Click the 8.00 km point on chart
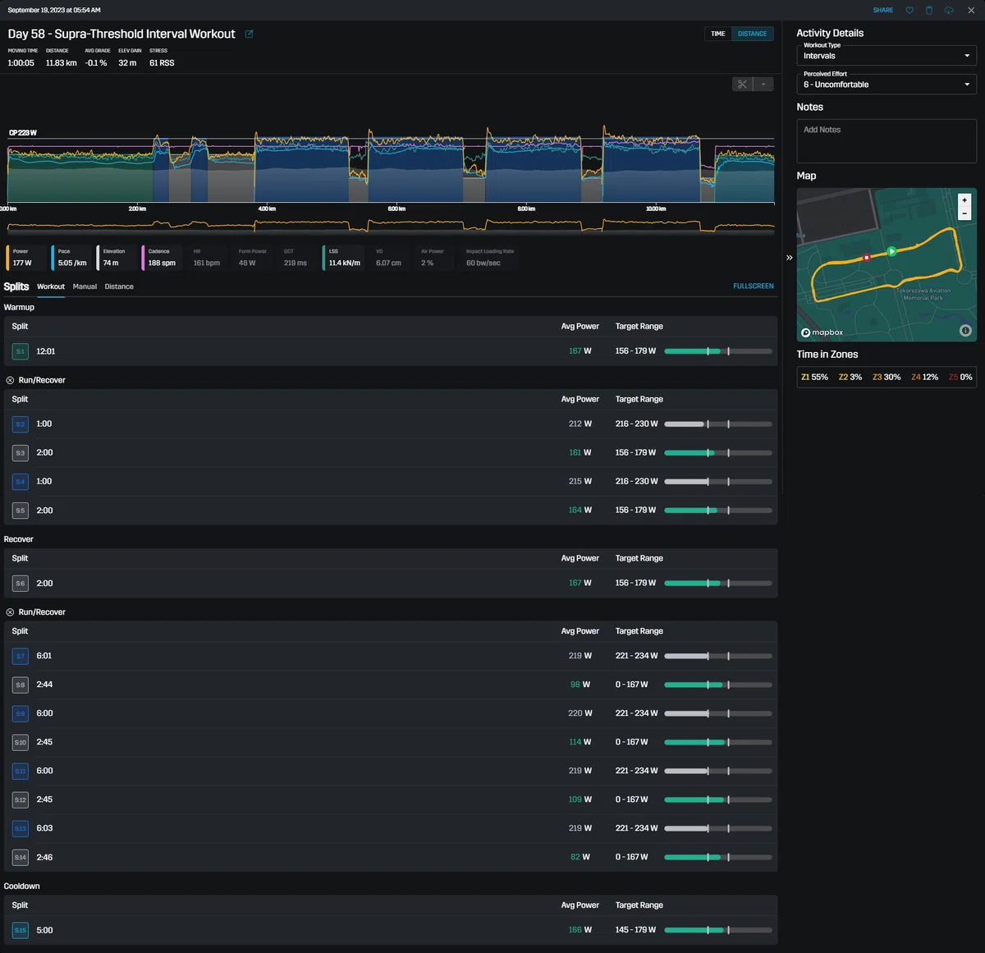 coord(526,208)
